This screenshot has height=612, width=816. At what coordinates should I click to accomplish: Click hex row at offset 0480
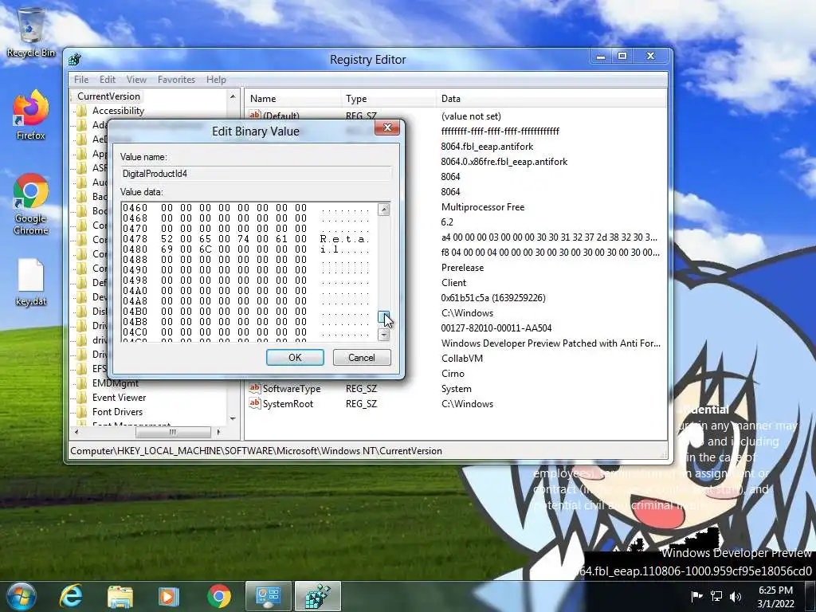(245, 249)
